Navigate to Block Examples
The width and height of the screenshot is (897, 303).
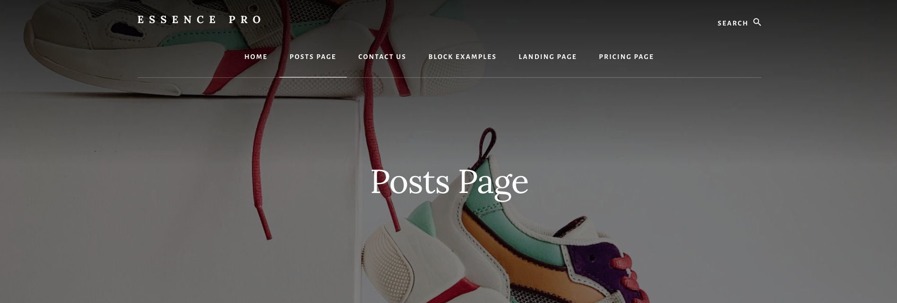click(x=462, y=57)
